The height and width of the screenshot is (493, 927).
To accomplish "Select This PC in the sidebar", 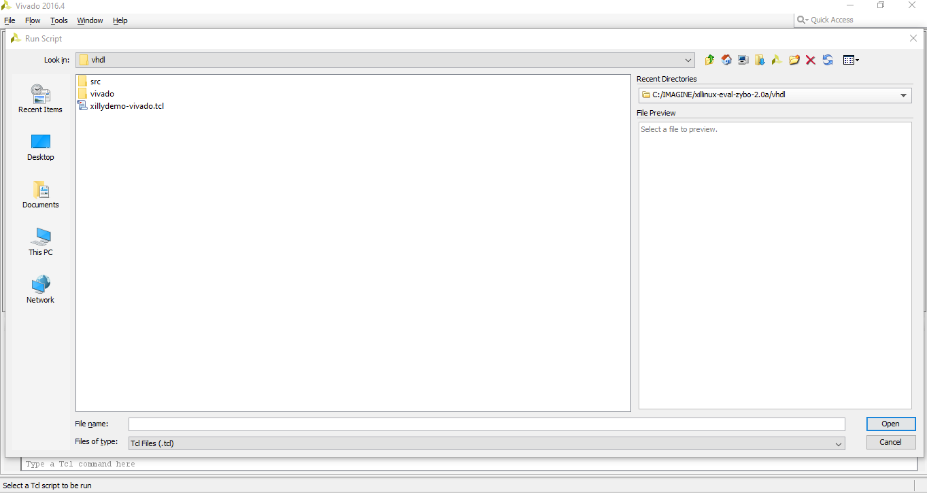I will coord(40,242).
